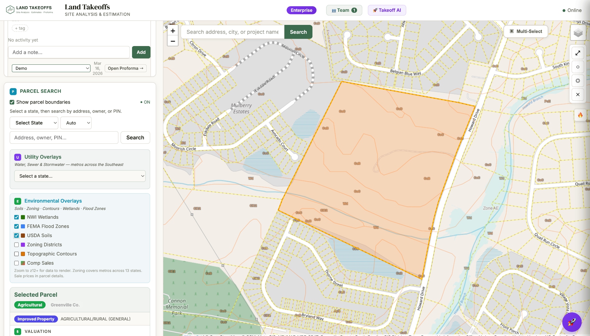590x336 pixels.
Task: Select the hexagon polygon draw tool
Action: point(578,67)
